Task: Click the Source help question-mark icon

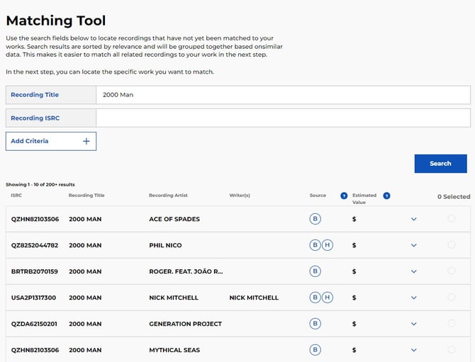Action: pos(344,196)
